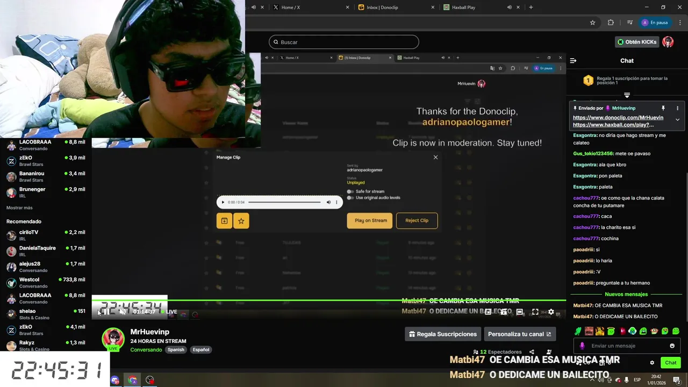688x387 pixels.
Task: Open the pinned haxball.com play link
Action: [x=613, y=125]
